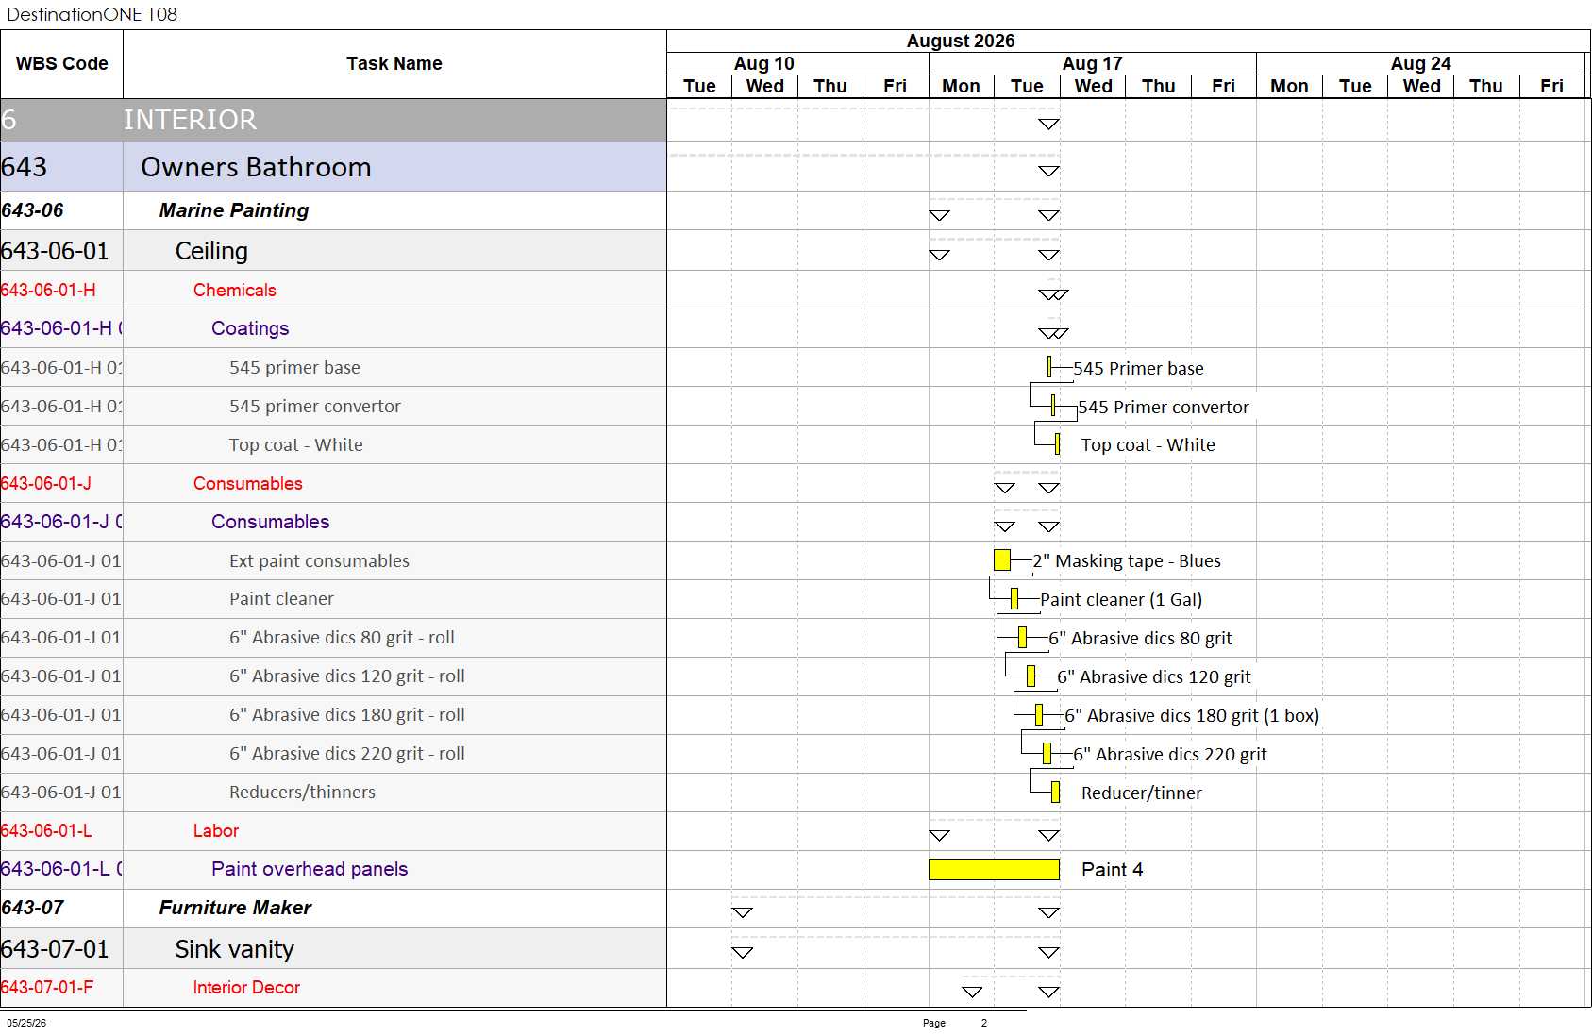Image resolution: width=1592 pixels, height=1035 pixels.
Task: Click 6" Abrasive dics 180 grit - roll
Action: [x=346, y=715]
